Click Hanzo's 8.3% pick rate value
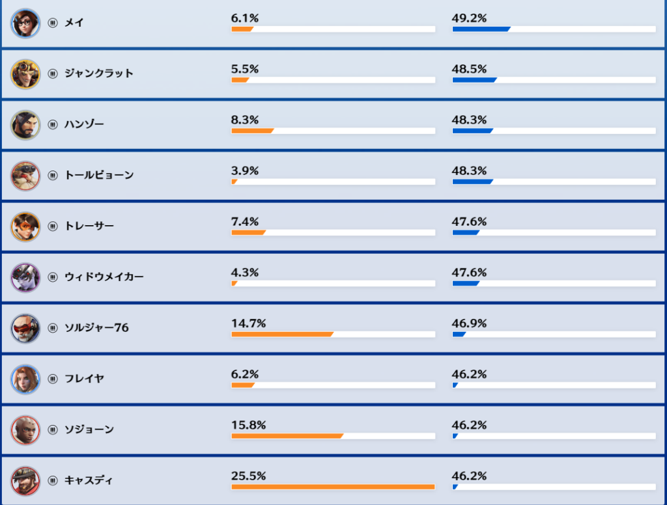The height and width of the screenshot is (505, 667). pyautogui.click(x=245, y=120)
